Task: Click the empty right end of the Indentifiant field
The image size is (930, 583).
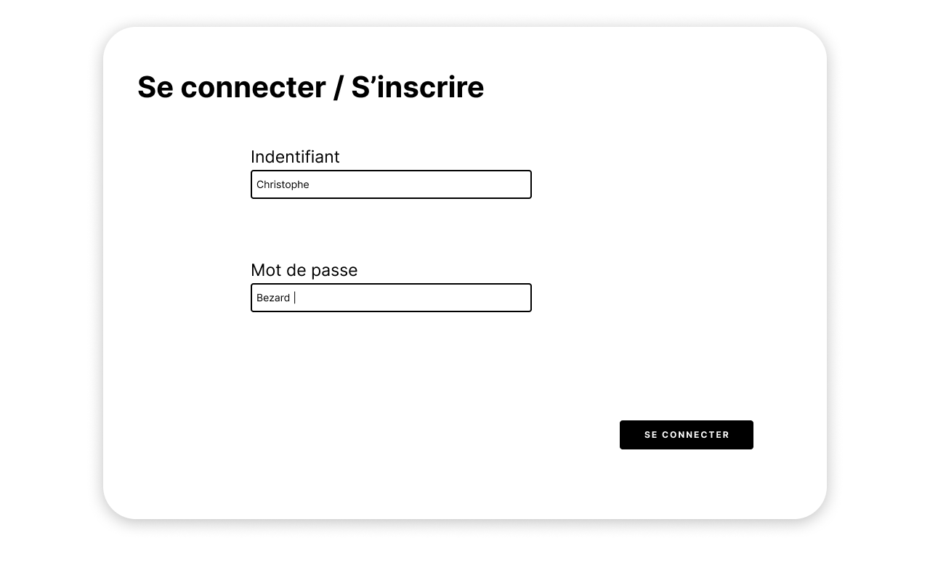Action: pos(509,184)
